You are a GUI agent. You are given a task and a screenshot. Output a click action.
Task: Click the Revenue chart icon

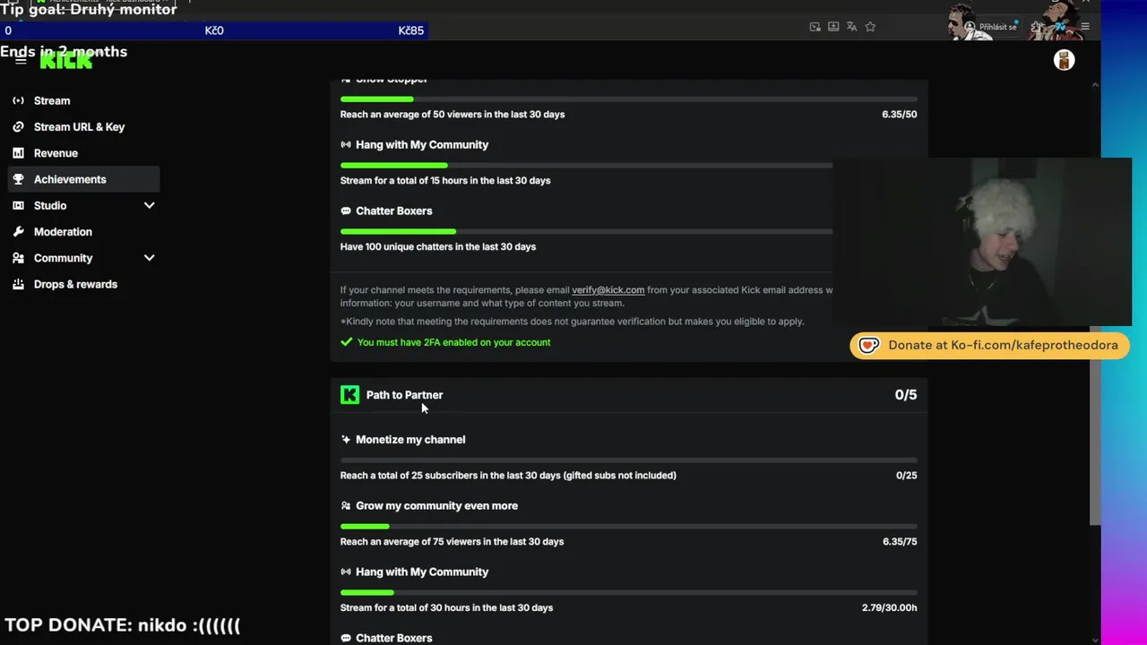coord(18,153)
